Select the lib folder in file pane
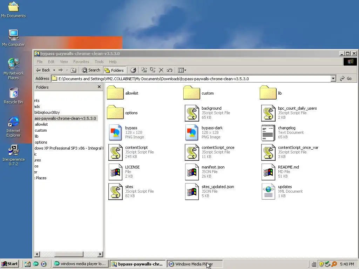The height and width of the screenshot is (269, 359). tap(268, 92)
